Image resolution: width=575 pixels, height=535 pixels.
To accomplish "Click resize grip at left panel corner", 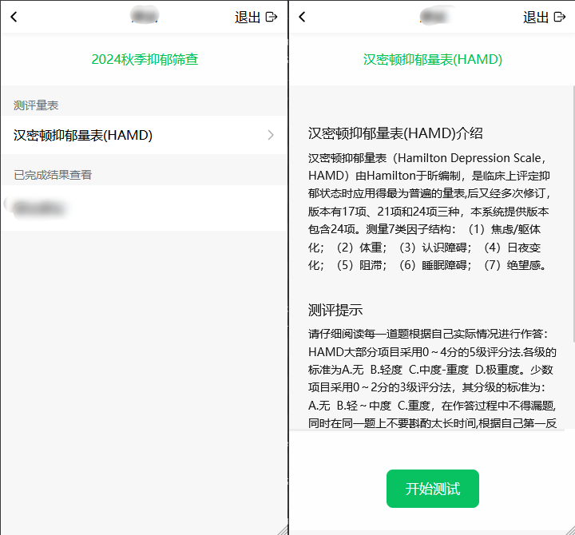I will (283, 530).
